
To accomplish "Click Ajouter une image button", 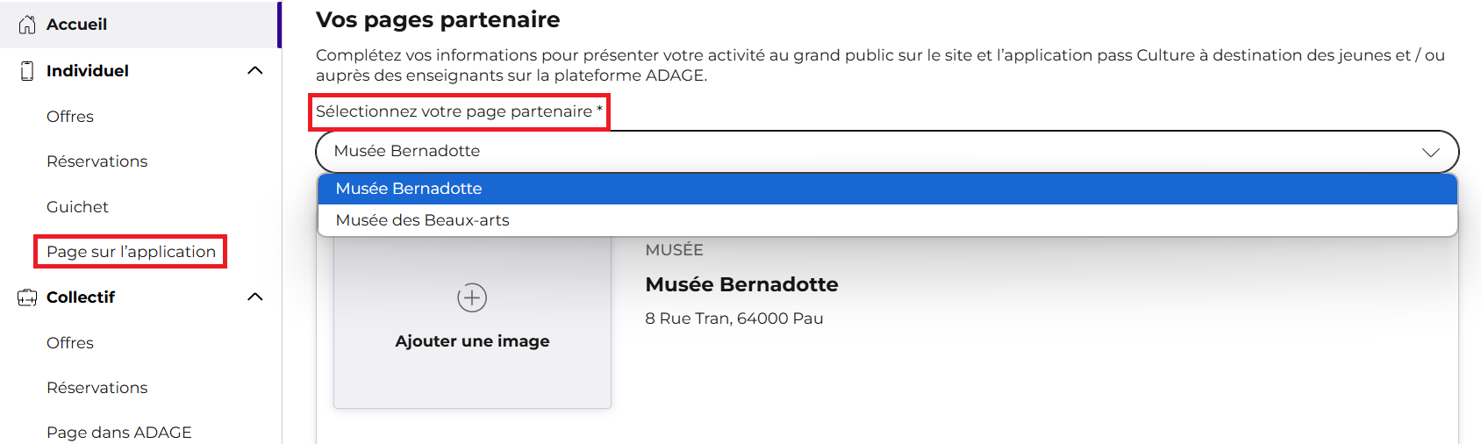I will tap(472, 320).
